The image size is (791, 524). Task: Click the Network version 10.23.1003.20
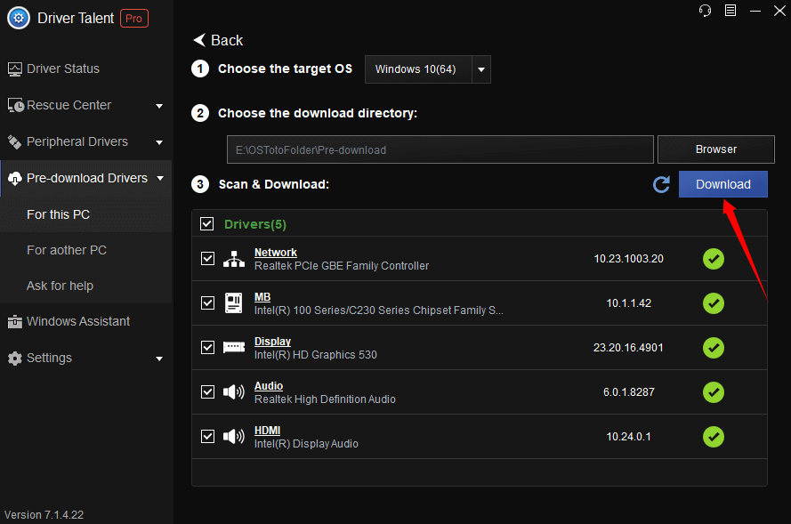(628, 259)
